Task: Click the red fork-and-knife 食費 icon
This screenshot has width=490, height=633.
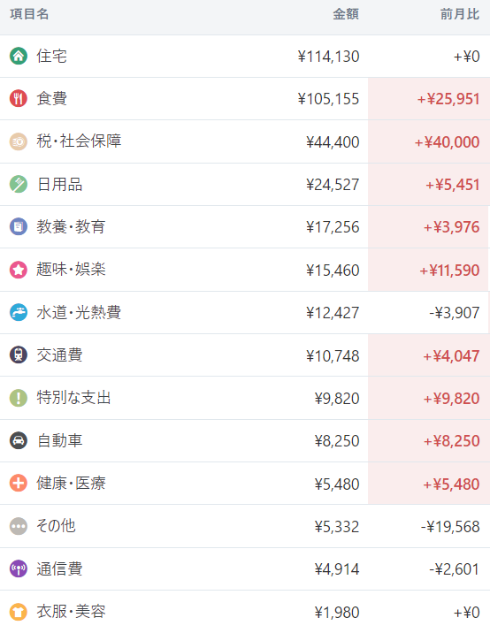Action: pyautogui.click(x=19, y=98)
